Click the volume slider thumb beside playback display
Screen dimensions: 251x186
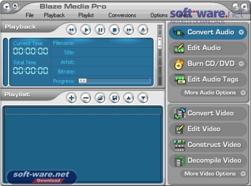160,43
